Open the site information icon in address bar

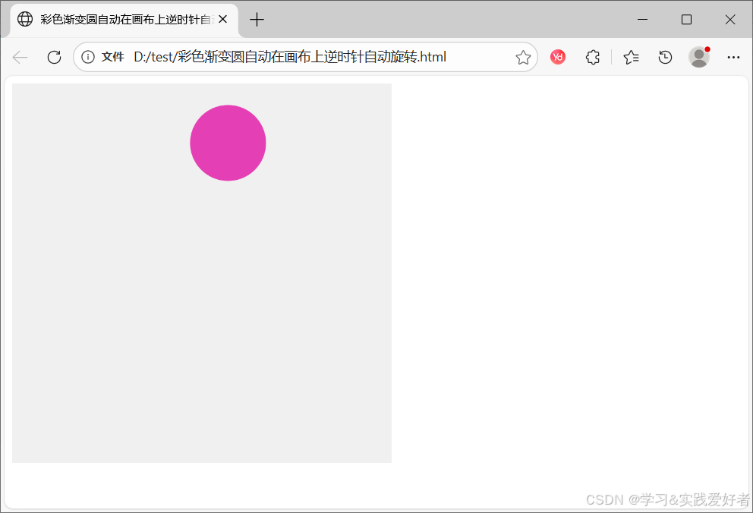pos(88,57)
